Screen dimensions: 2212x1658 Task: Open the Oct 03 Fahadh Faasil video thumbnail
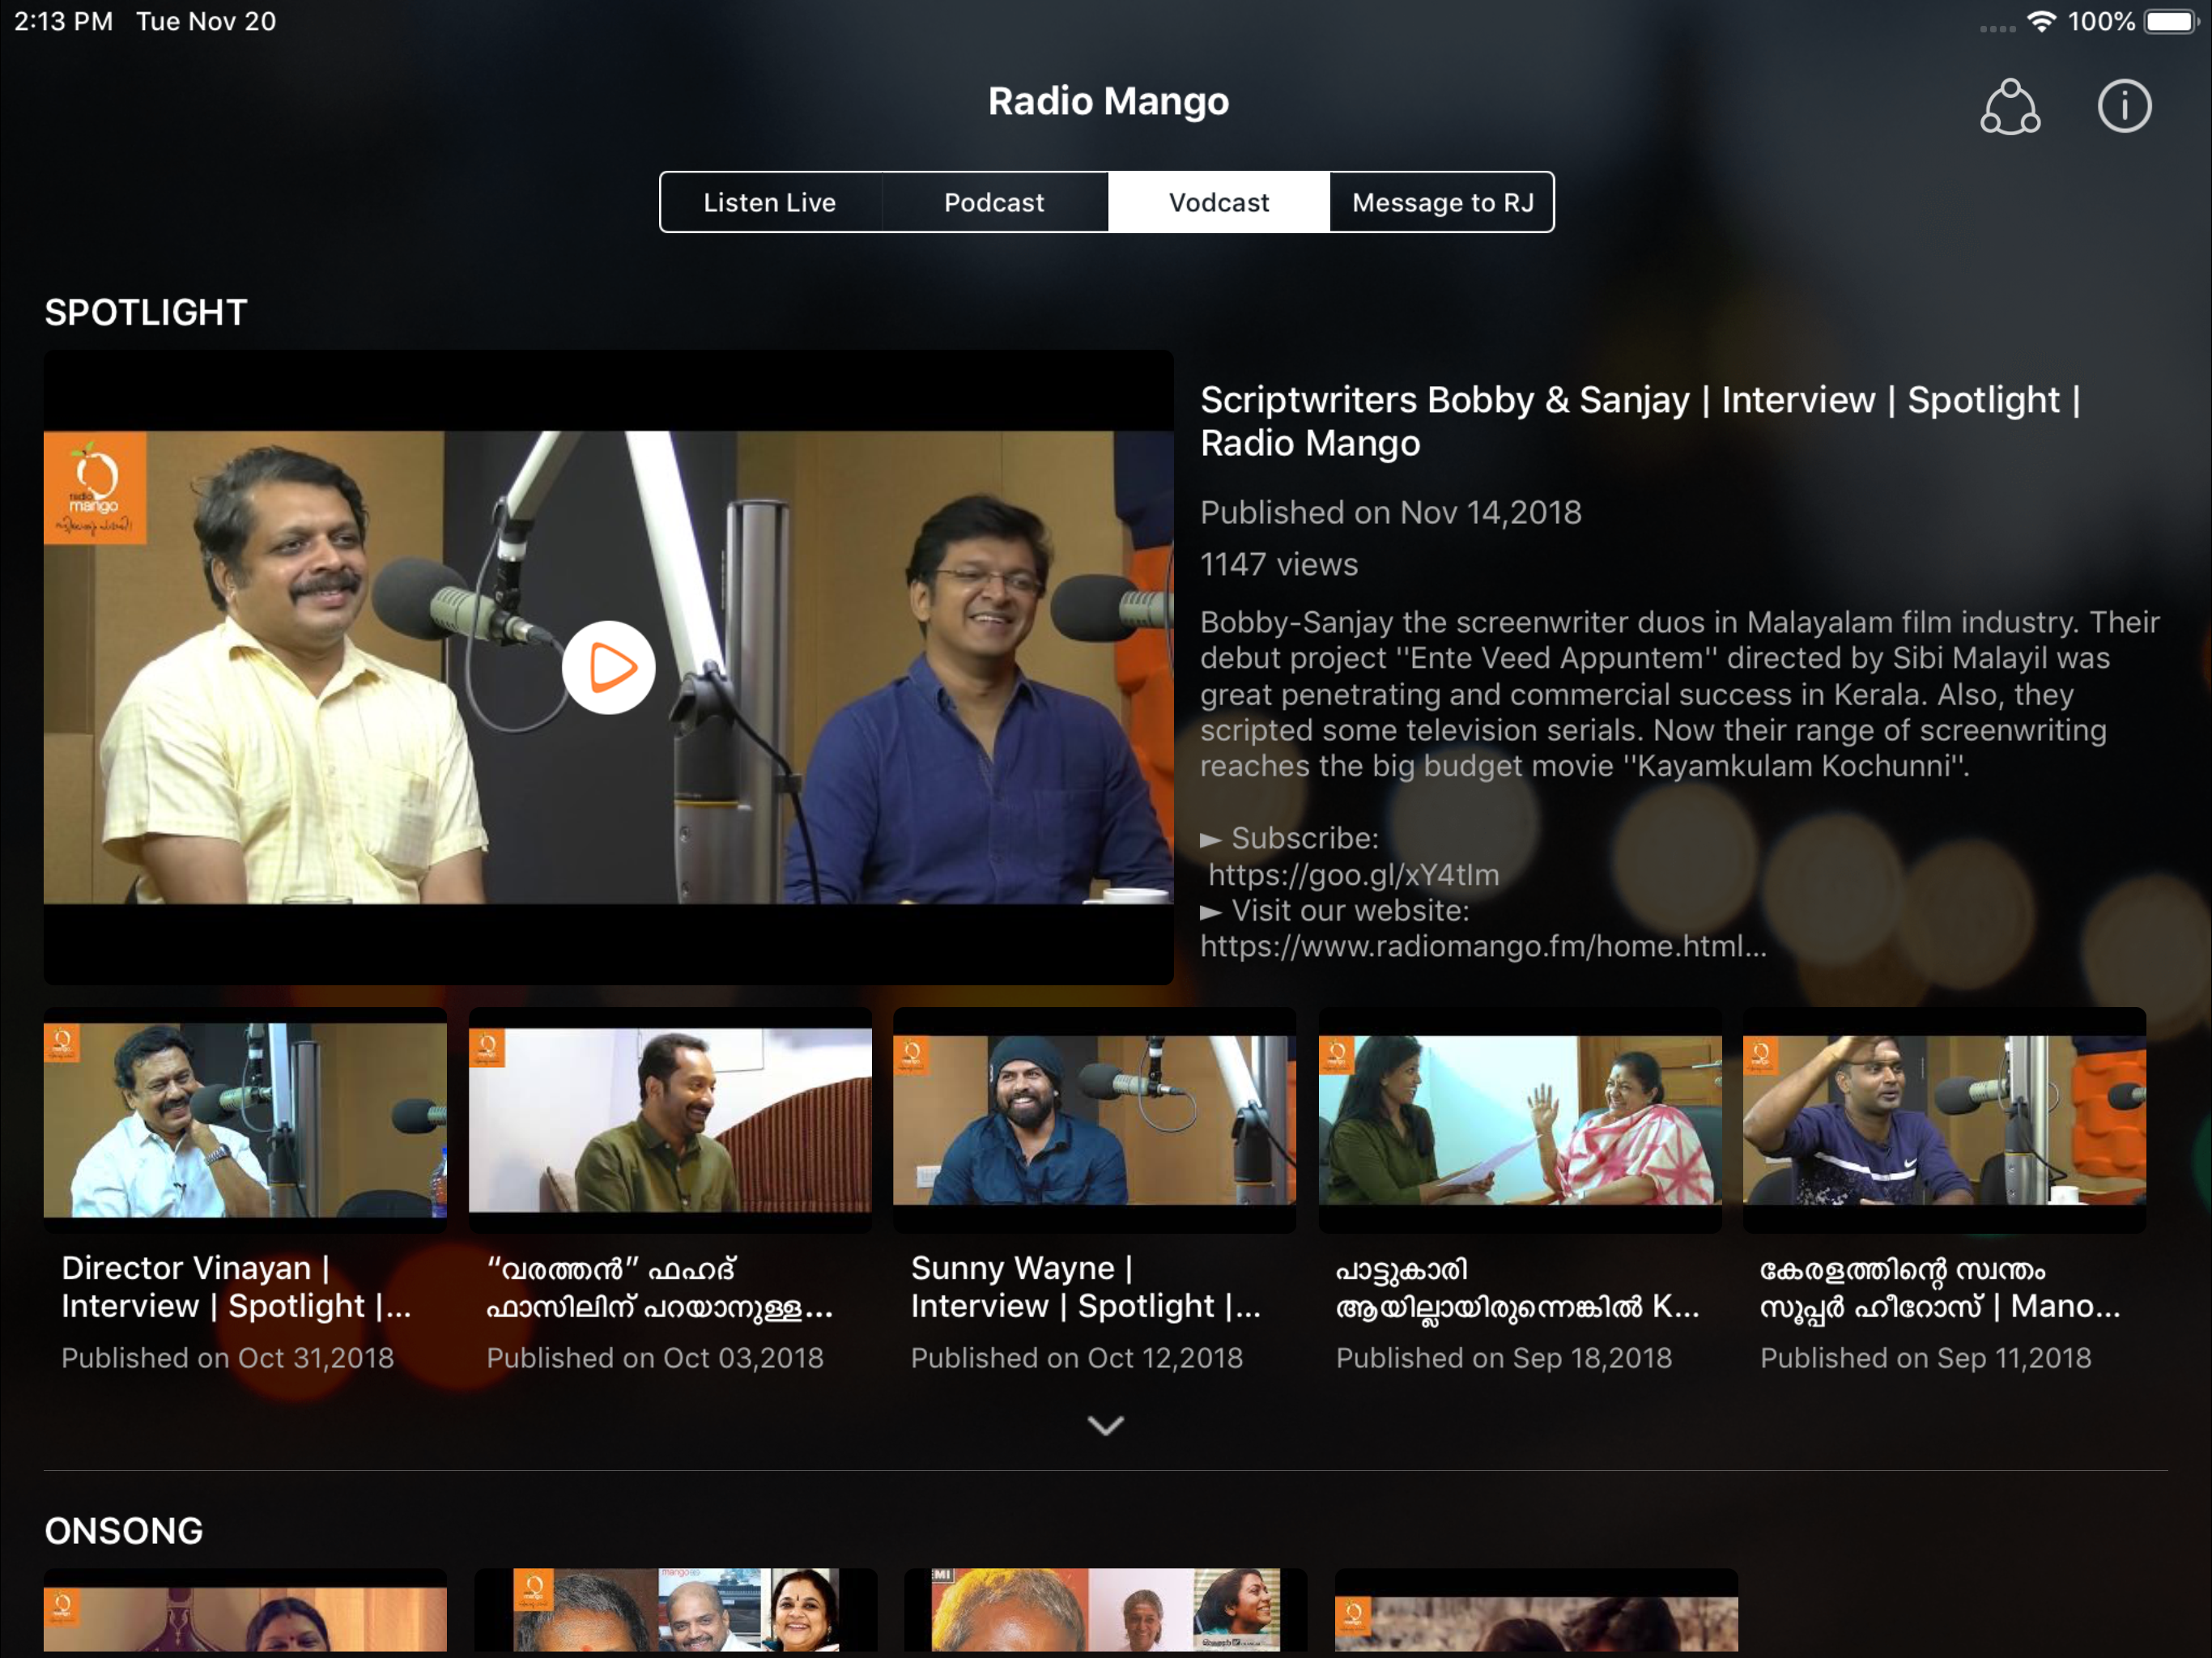tap(670, 1118)
